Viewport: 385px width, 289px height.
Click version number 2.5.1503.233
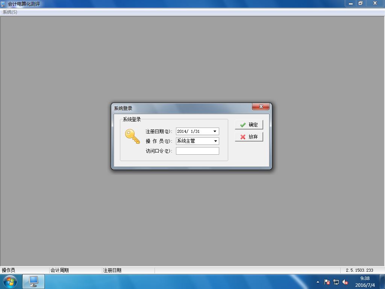(359, 270)
